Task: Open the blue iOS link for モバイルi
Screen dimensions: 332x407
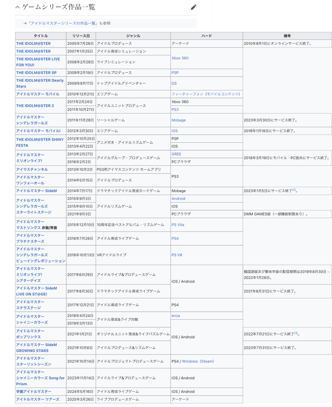Action: [175, 131]
